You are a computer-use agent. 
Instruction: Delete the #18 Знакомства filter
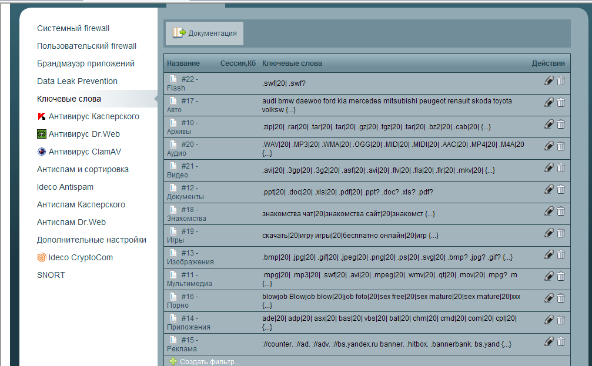pos(561,211)
